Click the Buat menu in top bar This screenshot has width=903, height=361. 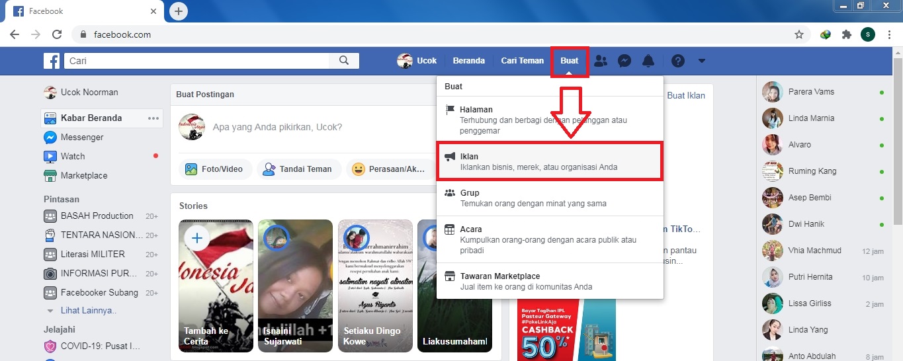570,61
